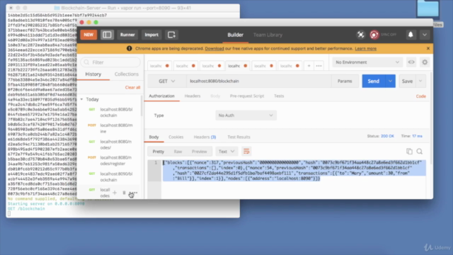Open the Params editor
This screenshot has width=453, height=255.
pyautogui.click(x=345, y=81)
